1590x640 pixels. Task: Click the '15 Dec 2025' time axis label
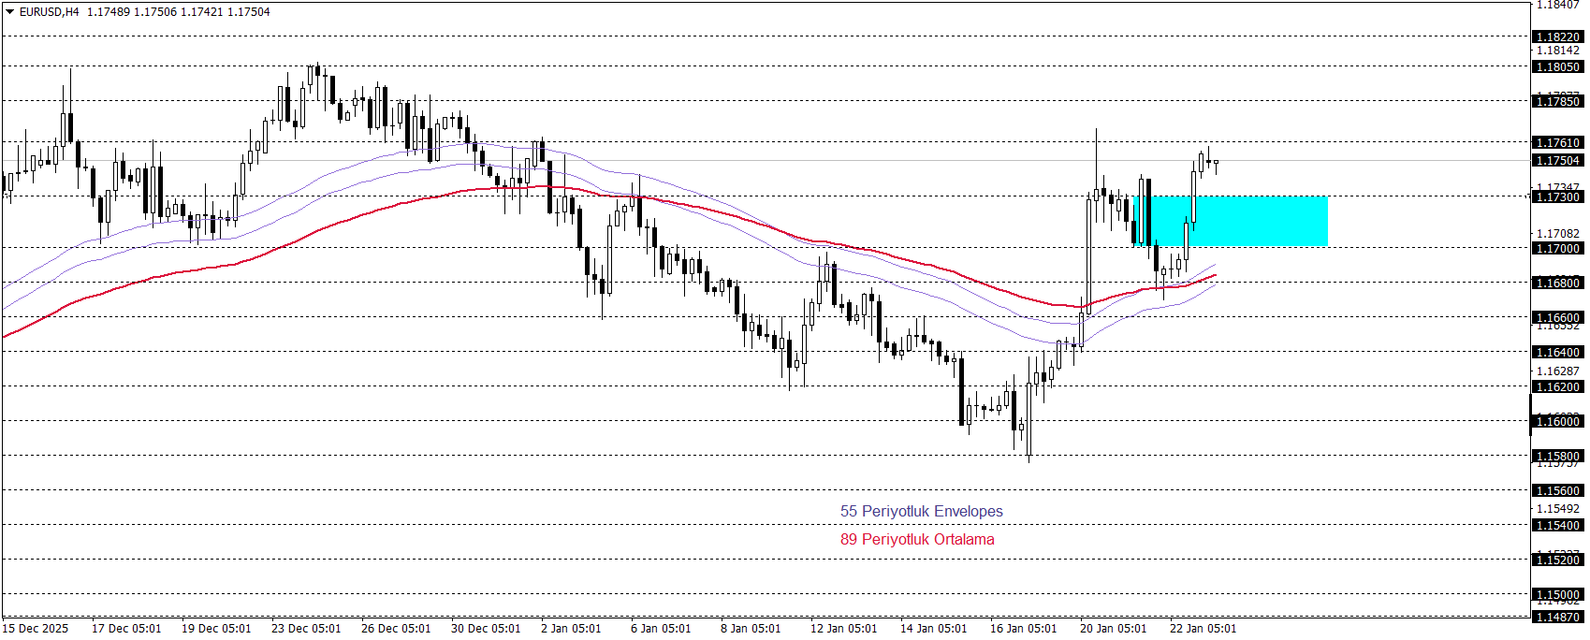[x=36, y=629]
